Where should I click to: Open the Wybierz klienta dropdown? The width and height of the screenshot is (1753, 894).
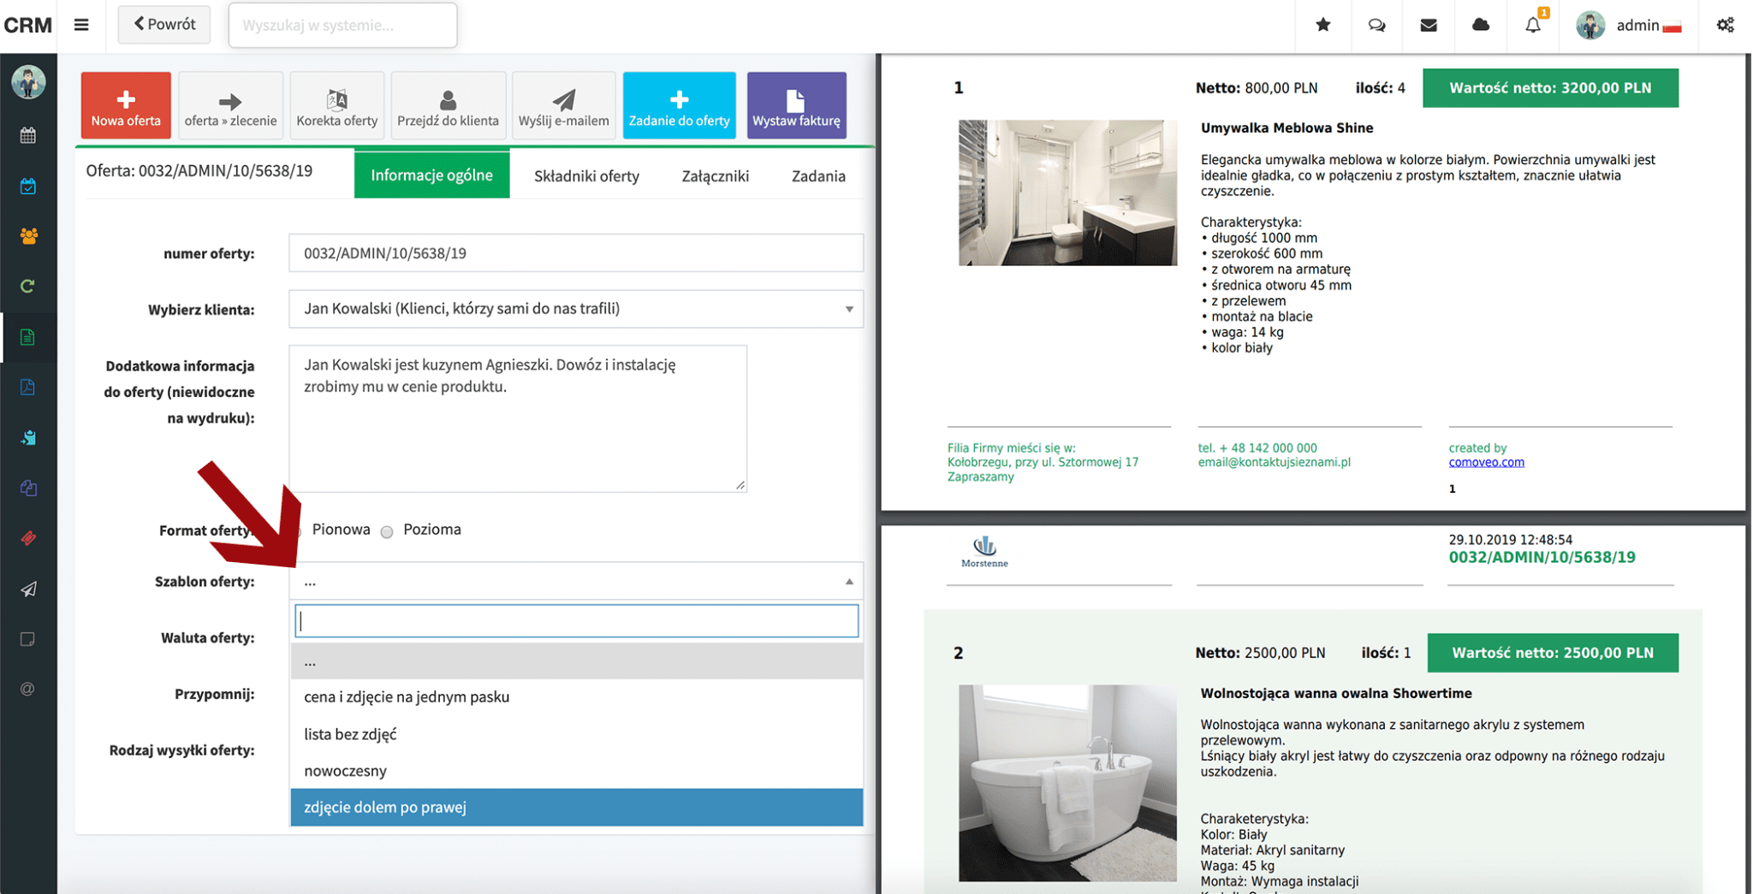pos(576,309)
